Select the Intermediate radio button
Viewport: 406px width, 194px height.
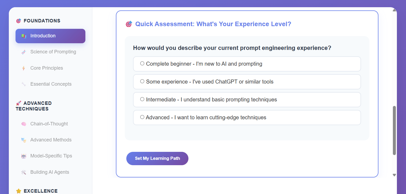coord(142,99)
